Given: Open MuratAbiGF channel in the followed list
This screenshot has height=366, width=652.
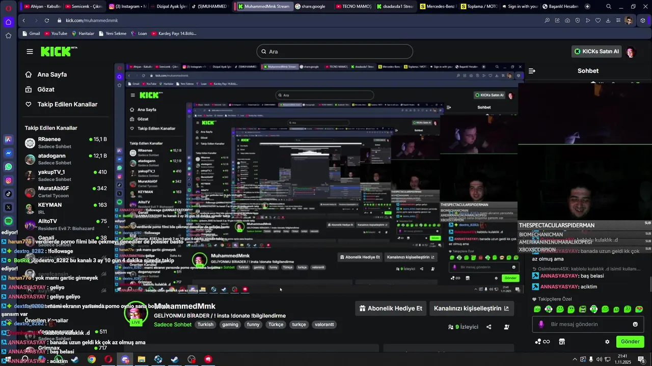Looking at the screenshot, I should [66, 192].
